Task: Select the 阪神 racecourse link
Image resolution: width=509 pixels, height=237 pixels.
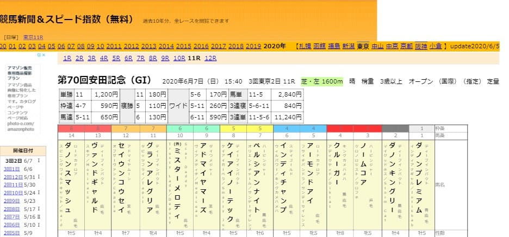Action: (420, 46)
